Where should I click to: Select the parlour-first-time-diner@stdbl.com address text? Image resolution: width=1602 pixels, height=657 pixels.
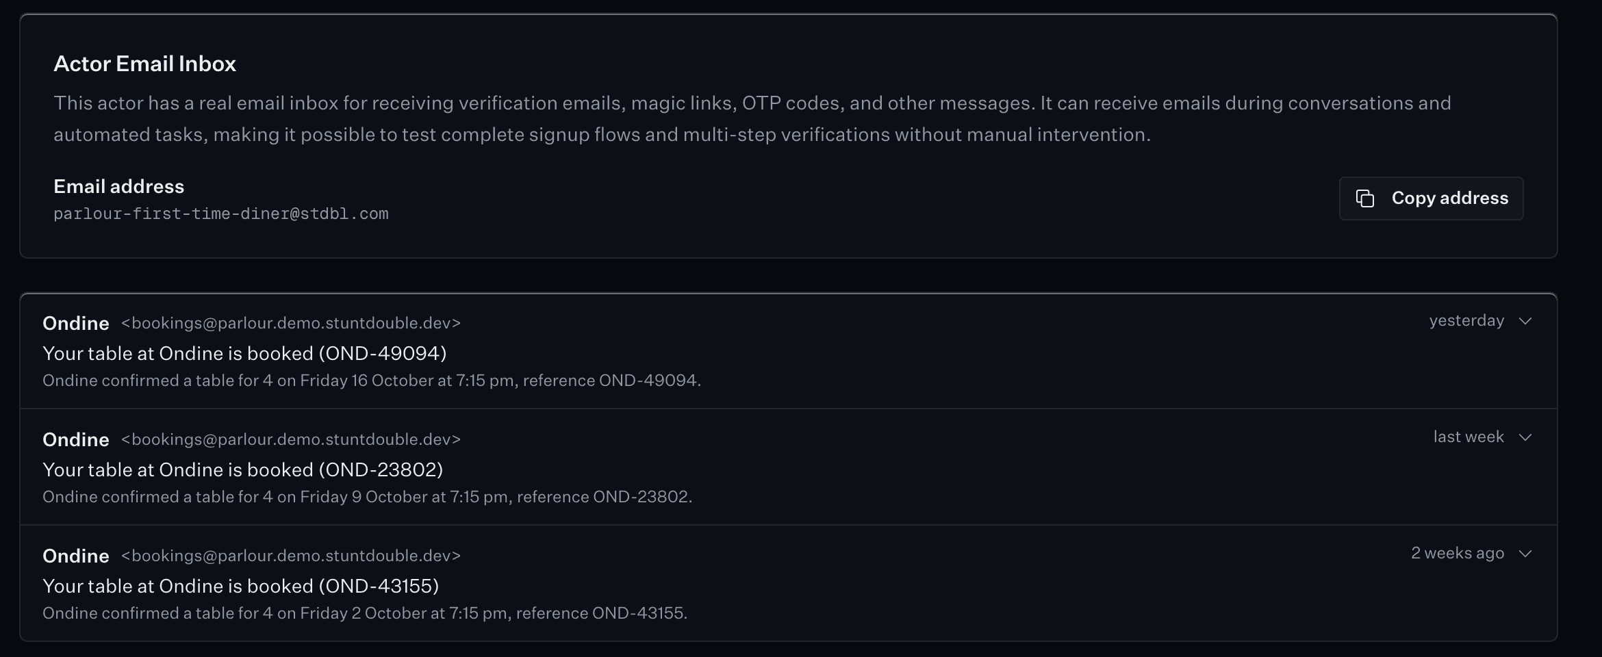pos(221,214)
